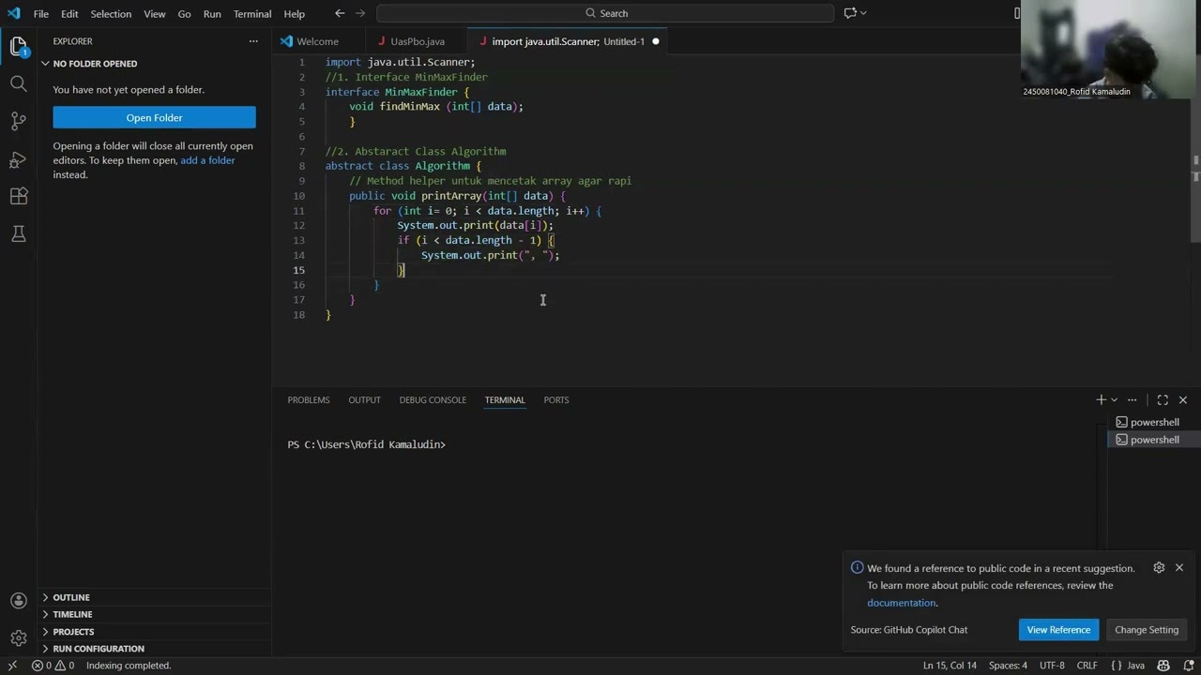The width and height of the screenshot is (1201, 675).
Task: Click Ln 15, Col 14 in status bar
Action: click(x=950, y=666)
